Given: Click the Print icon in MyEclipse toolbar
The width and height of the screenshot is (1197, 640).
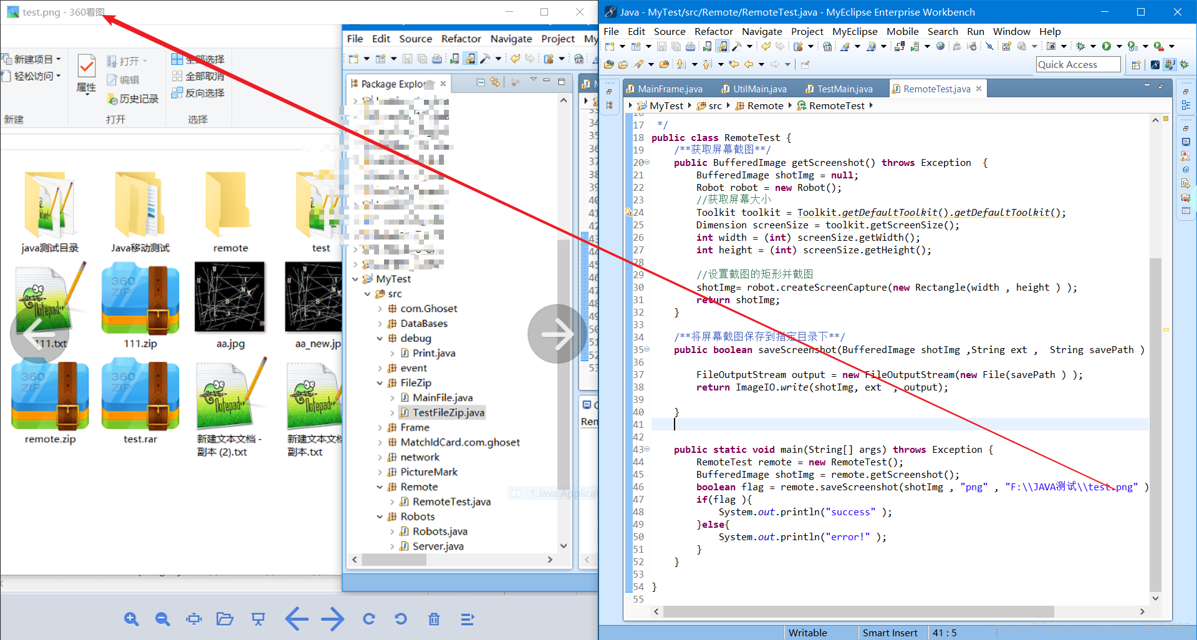Looking at the screenshot, I should (x=690, y=46).
